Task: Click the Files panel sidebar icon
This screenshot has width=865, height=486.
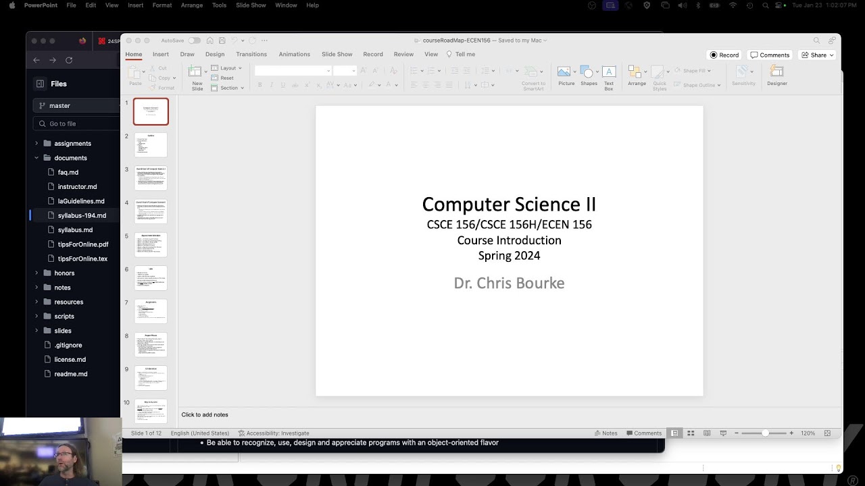Action: [40, 84]
